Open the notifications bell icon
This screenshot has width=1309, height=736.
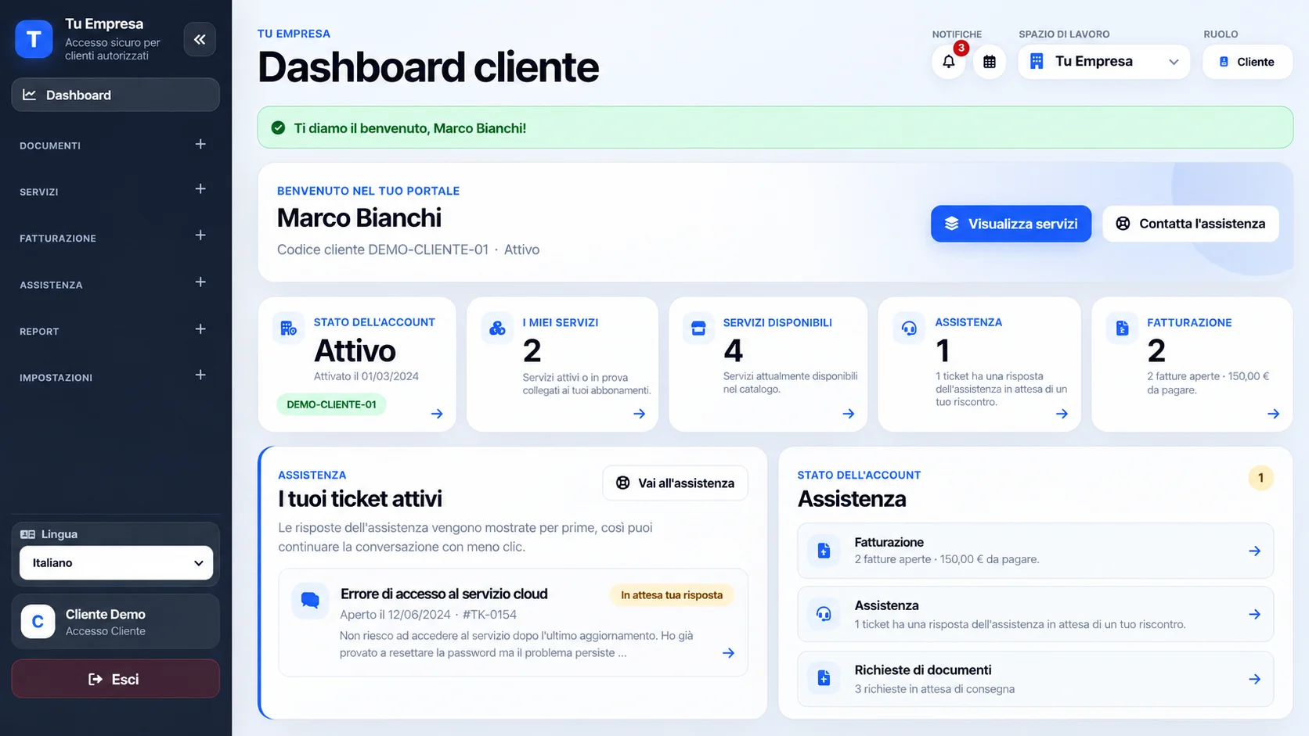coord(948,62)
